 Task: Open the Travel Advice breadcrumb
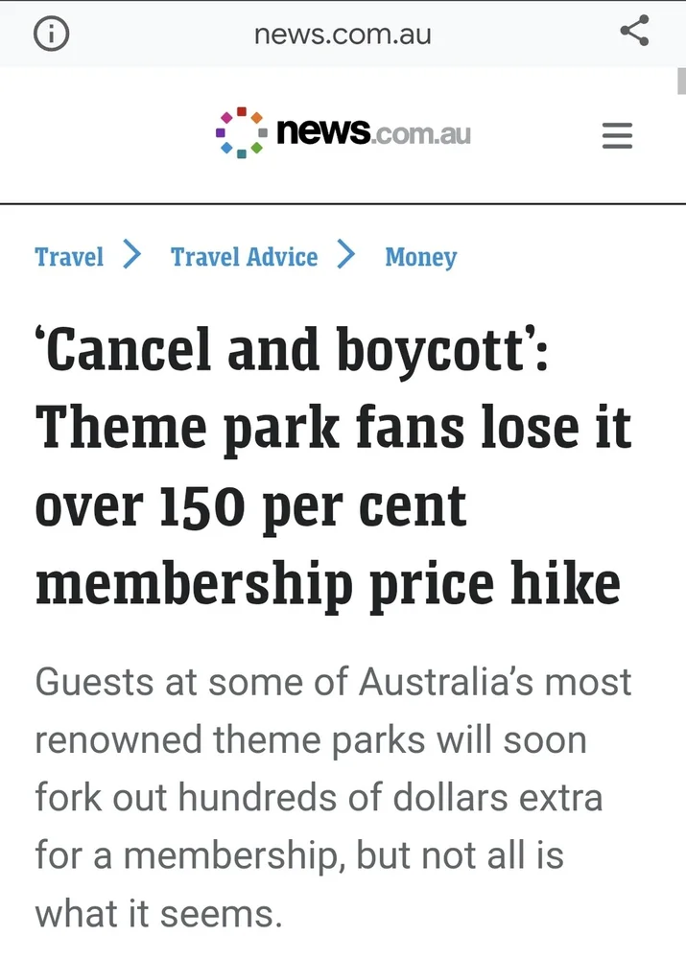[x=244, y=257]
